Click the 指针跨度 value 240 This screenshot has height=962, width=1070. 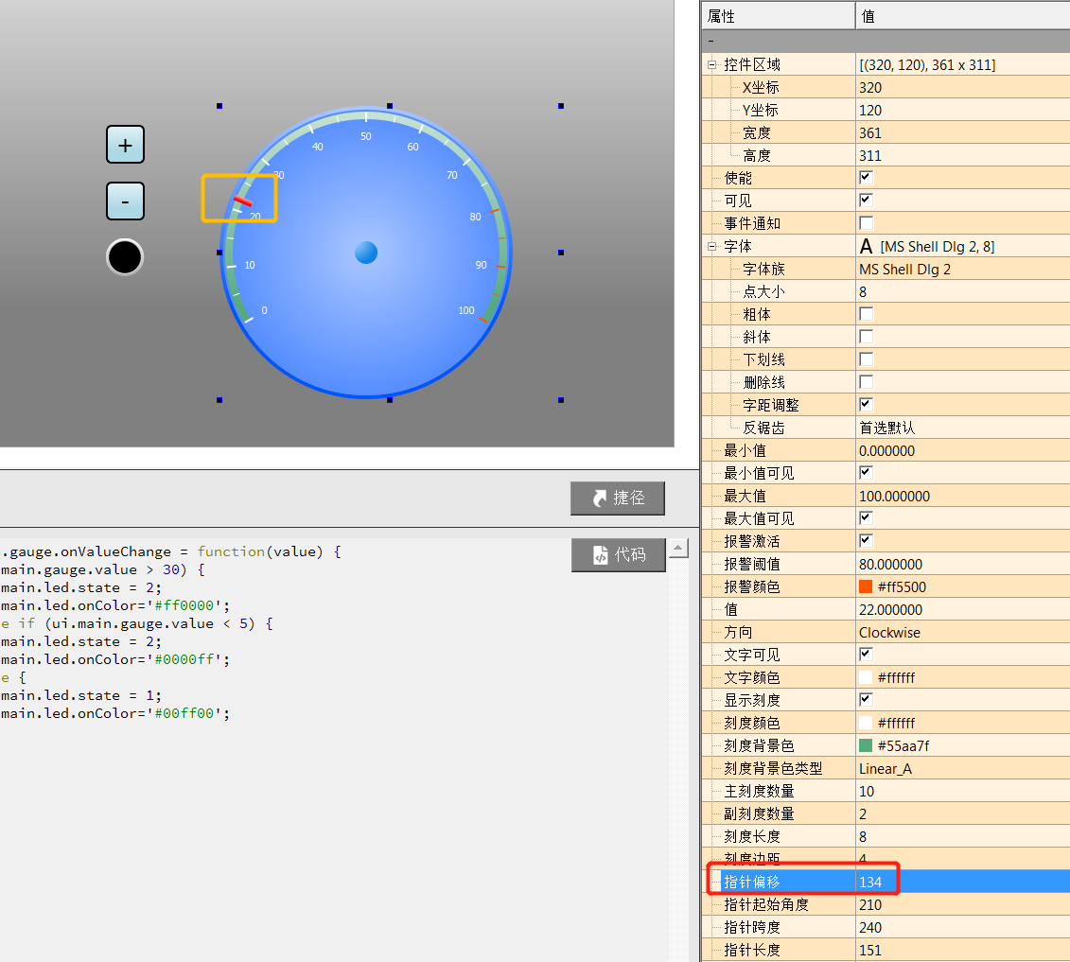click(x=962, y=927)
